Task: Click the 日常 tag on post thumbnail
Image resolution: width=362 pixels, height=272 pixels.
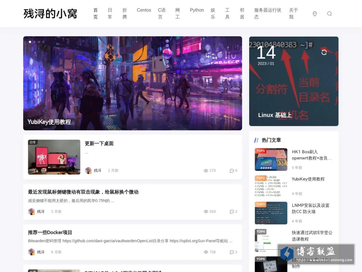Action: (x=33, y=142)
